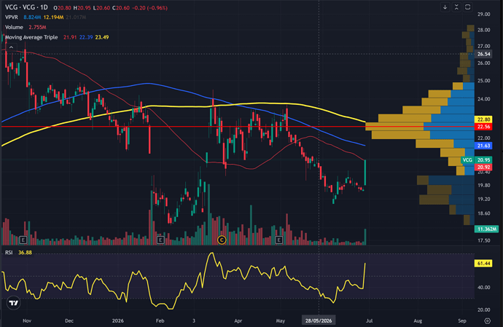Collapse the indicator legend with the chevron

[11, 47]
